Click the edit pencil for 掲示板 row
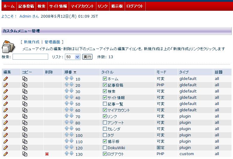The height and width of the screenshot is (159, 233). [6, 141]
